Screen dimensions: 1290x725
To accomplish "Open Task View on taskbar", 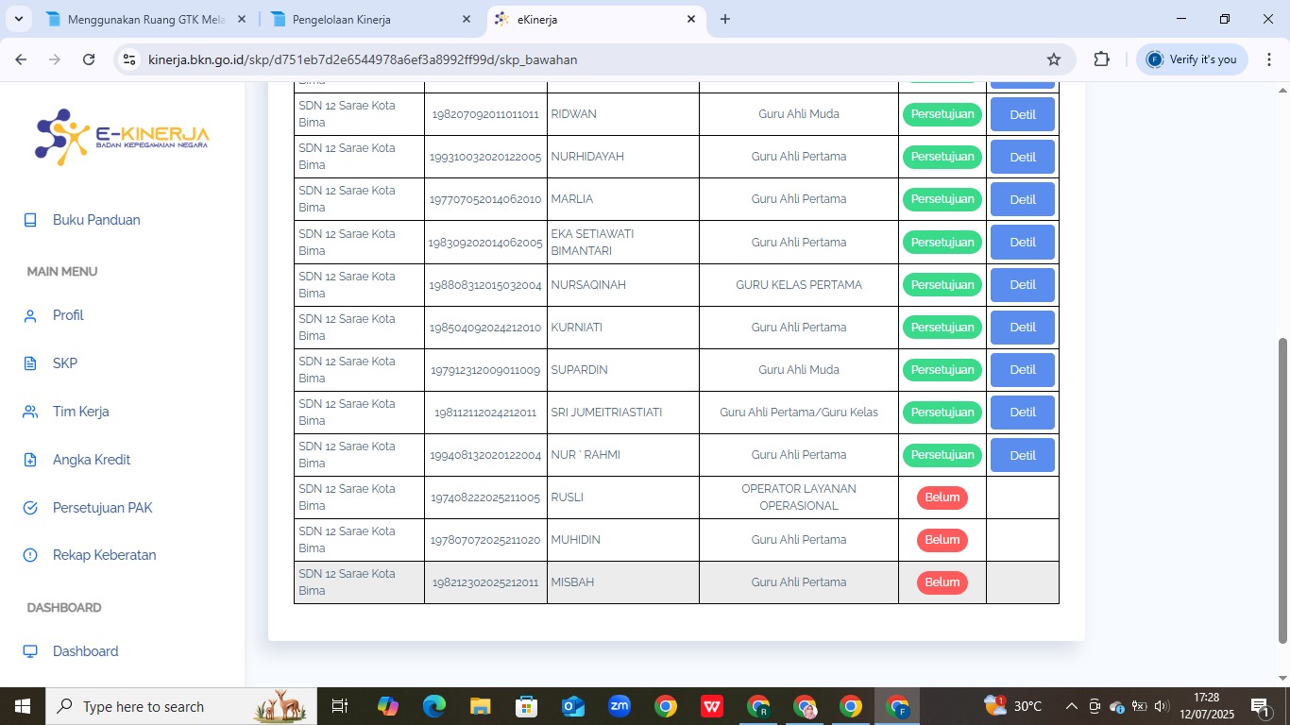I will (x=340, y=706).
